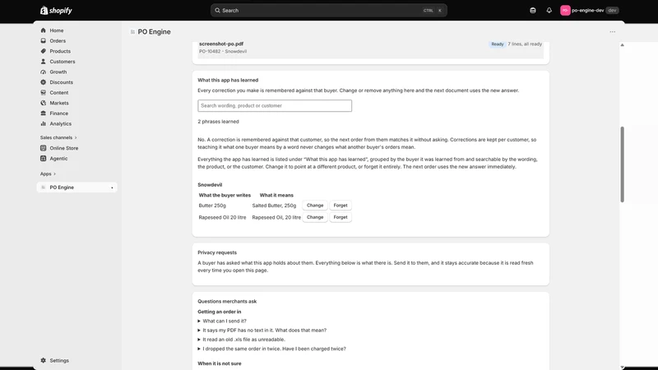Expand Apps section
This screenshot has height=370, width=658.
pos(48,173)
